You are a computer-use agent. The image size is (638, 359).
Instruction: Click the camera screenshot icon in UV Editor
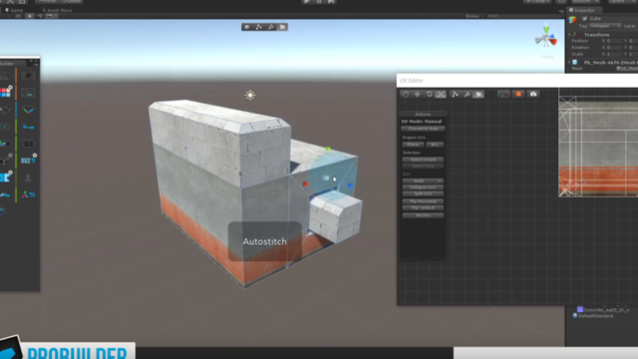(533, 95)
